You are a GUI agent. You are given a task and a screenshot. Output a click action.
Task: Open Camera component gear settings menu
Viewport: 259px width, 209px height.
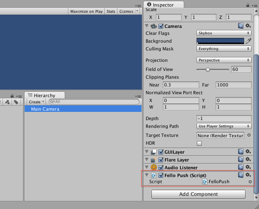click(x=248, y=26)
